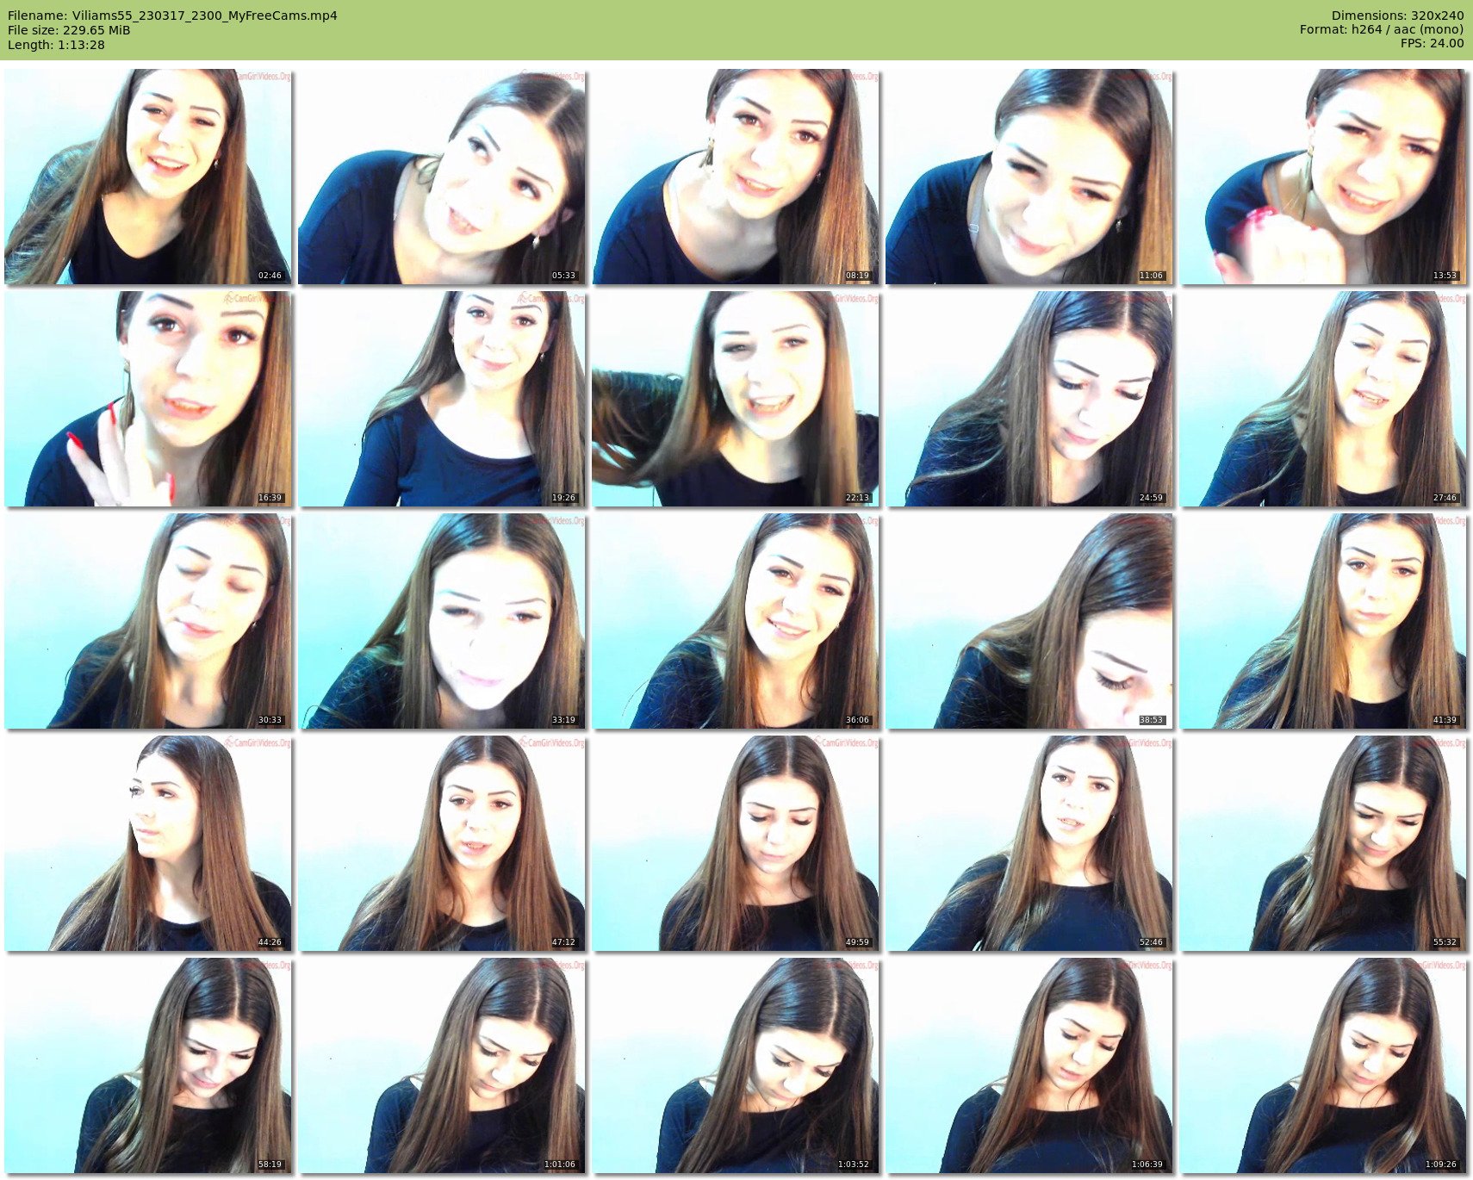Click the frame at 38:53
Viewport: 1473px width, 1180px height.
pyautogui.click(x=1029, y=621)
